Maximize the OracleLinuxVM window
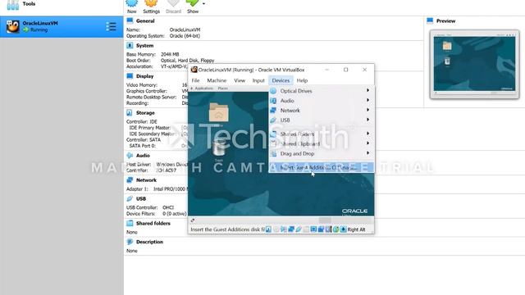The width and height of the screenshot is (525, 295). click(345, 70)
